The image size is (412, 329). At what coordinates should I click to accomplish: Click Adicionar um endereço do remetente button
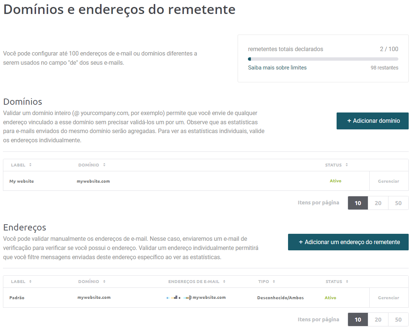348,242
